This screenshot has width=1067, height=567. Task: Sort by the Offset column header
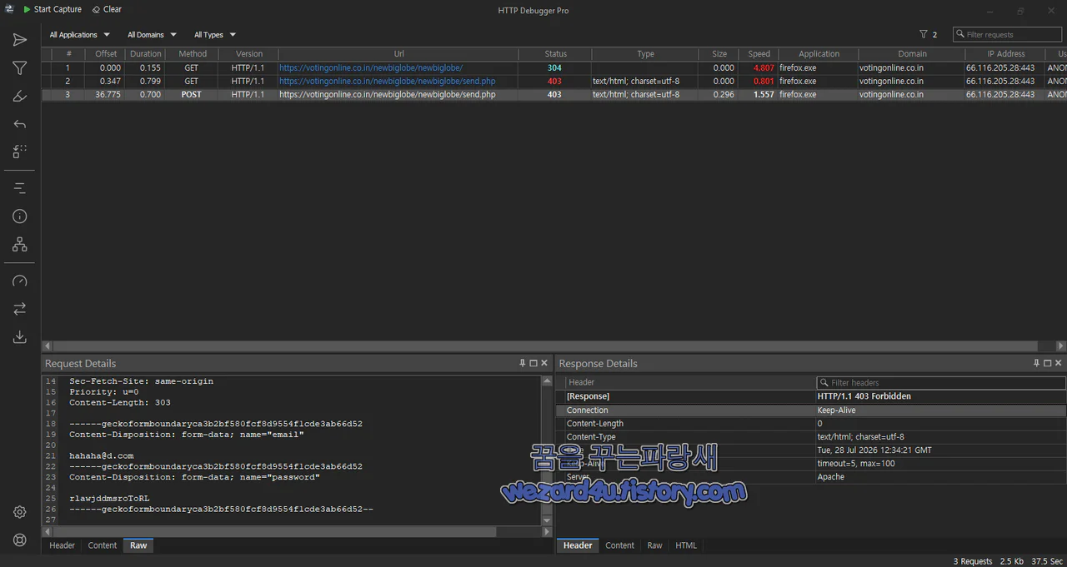[106, 54]
